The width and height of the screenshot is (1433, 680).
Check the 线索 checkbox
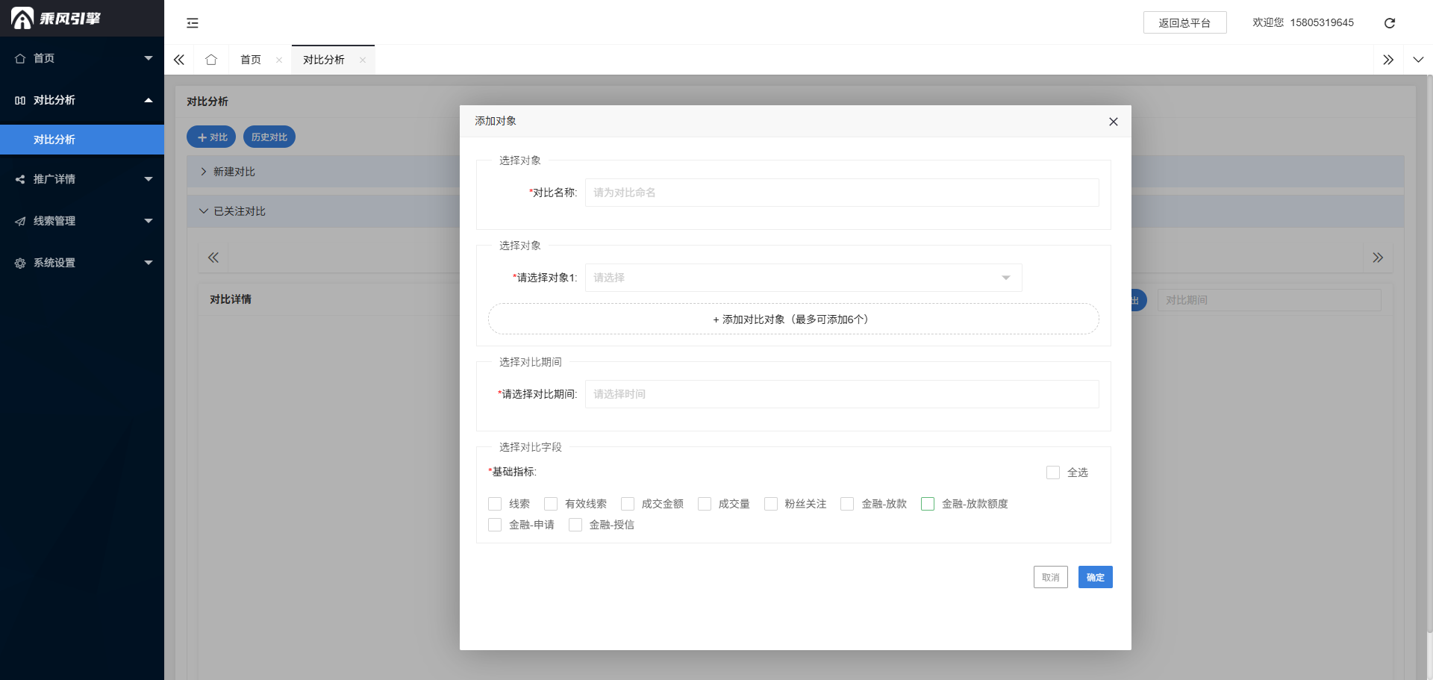point(495,504)
